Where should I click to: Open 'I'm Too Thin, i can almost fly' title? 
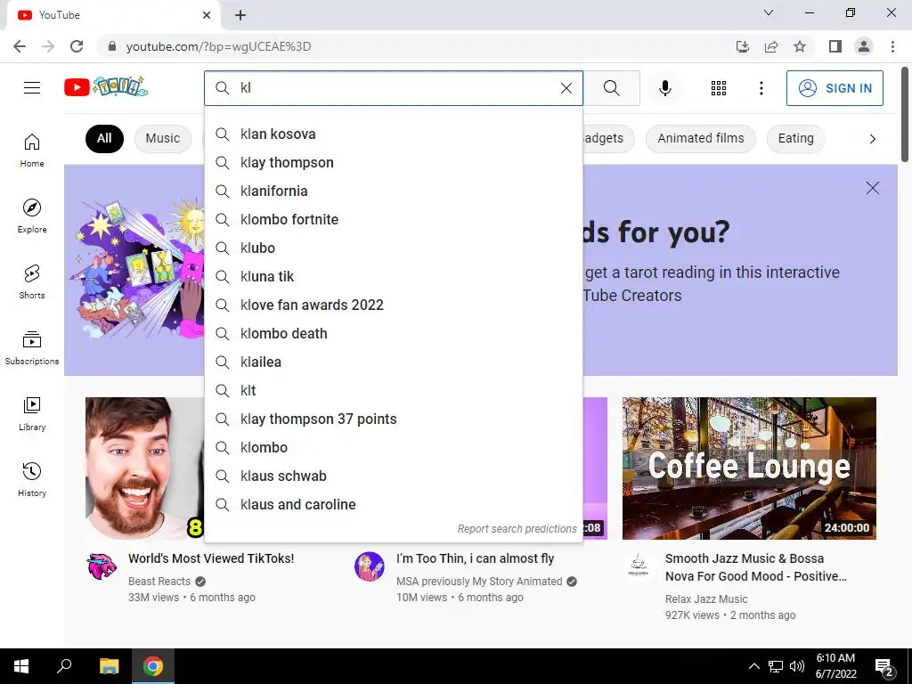click(x=476, y=558)
